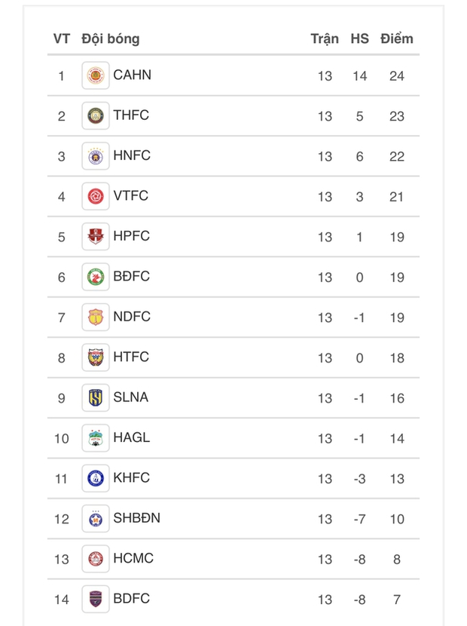The height and width of the screenshot is (626, 467).
Task: Click the VTFC red club badge
Action: [x=96, y=196]
